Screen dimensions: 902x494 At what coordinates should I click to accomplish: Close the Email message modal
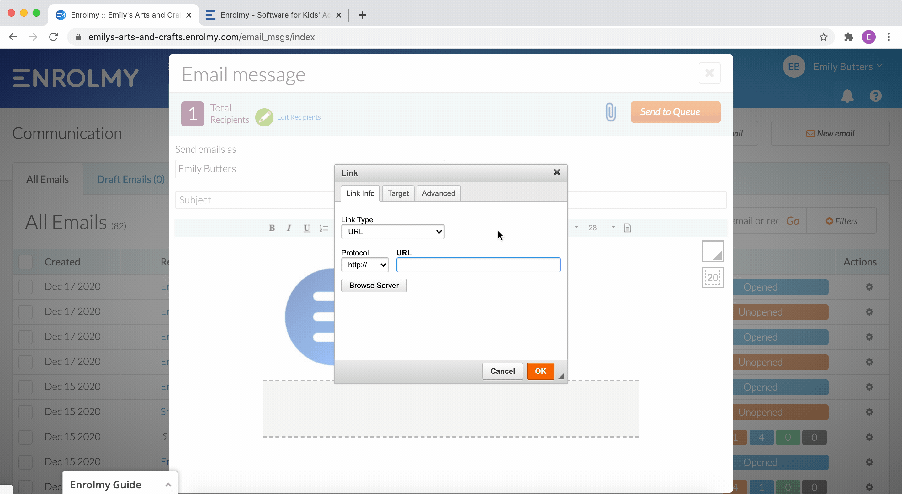click(709, 73)
